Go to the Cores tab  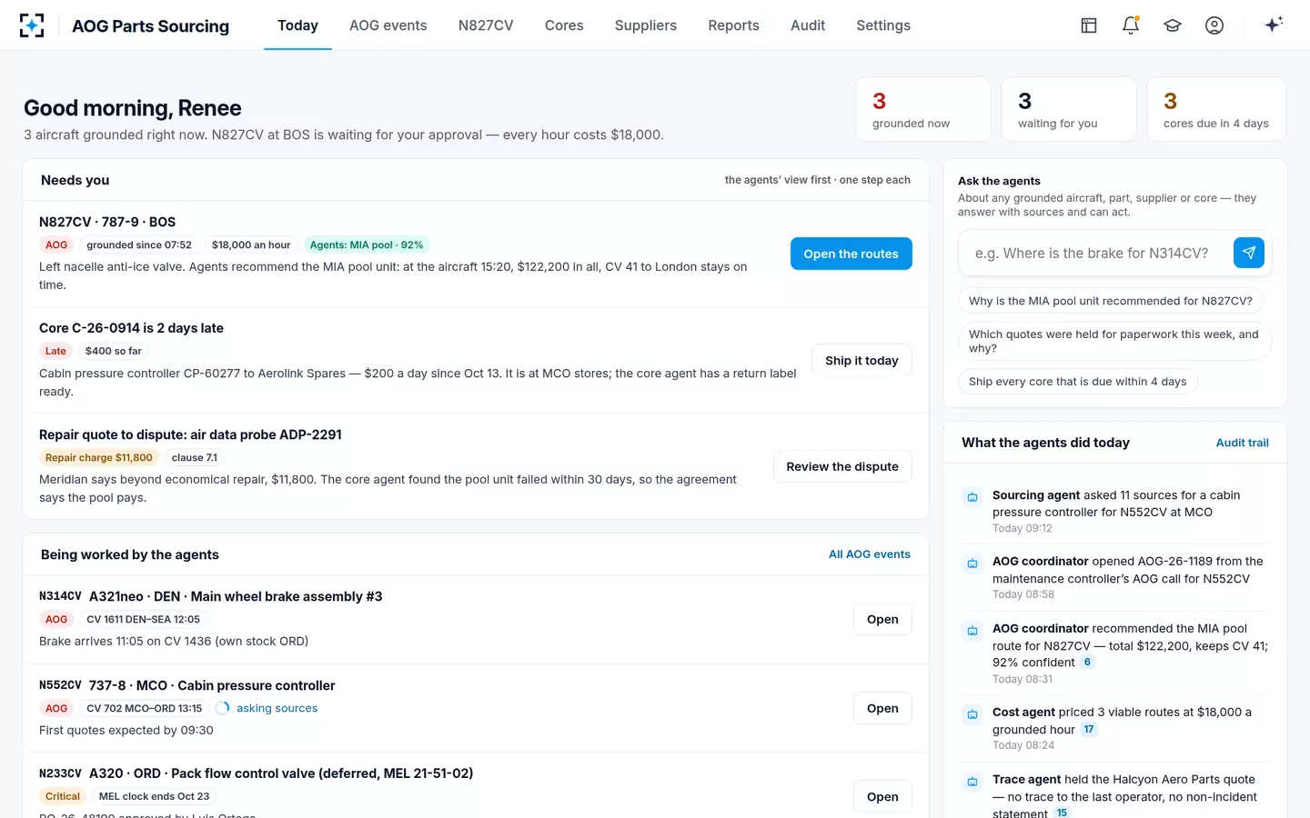click(564, 25)
